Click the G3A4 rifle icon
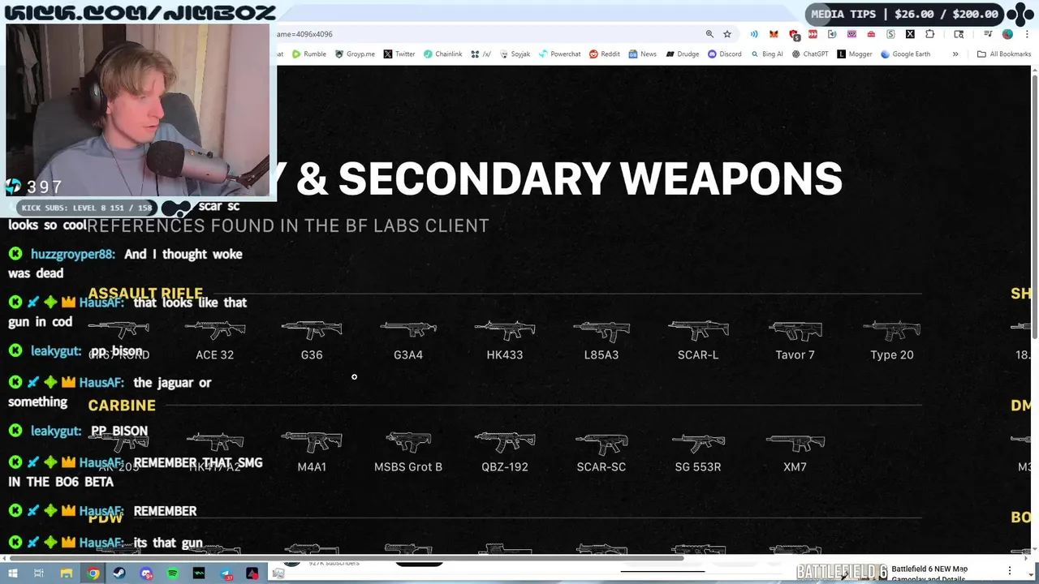This screenshot has height=584, width=1039. pos(408,330)
